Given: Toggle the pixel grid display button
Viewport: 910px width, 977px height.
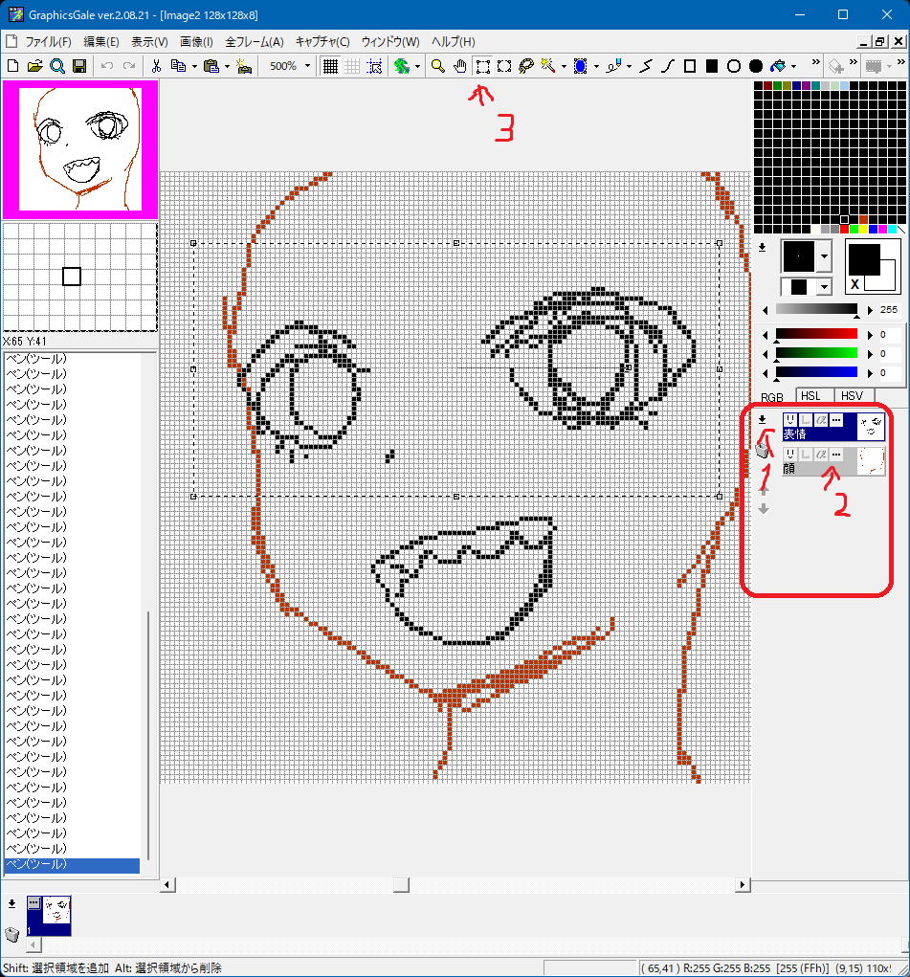Looking at the screenshot, I should (329, 66).
